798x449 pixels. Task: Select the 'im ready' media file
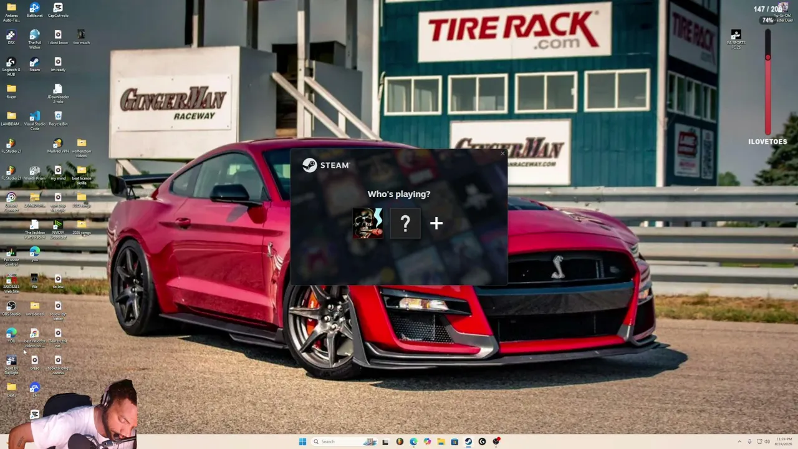[x=58, y=65]
